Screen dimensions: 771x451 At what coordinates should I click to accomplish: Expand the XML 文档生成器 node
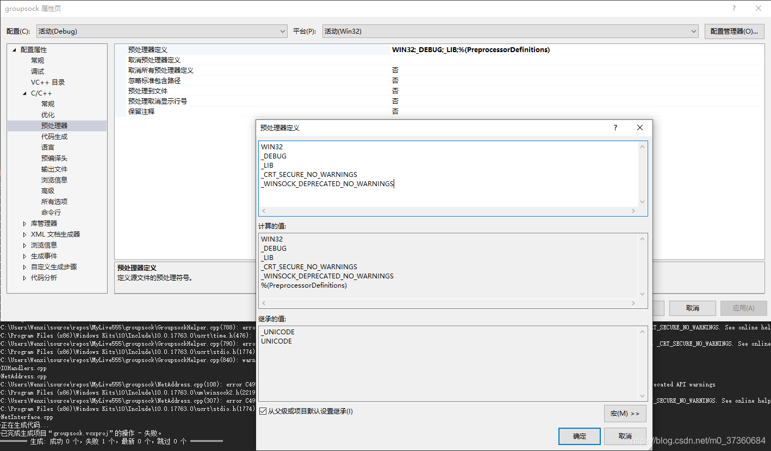(24, 234)
